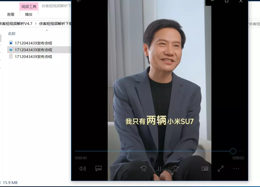The width and height of the screenshot is (260, 187).
Task: Select the image file 1712043439发布会结
Action: point(33,43)
